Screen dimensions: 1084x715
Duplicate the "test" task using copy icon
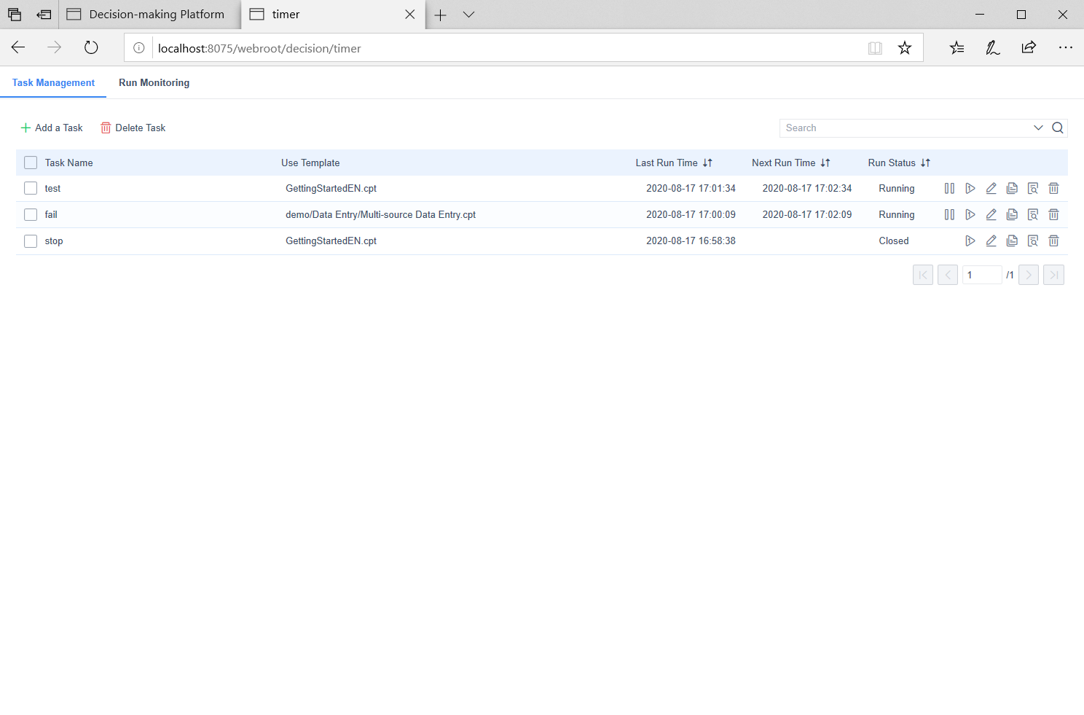1012,188
